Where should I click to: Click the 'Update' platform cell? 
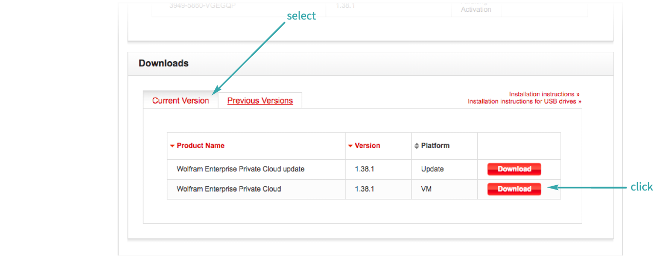[x=432, y=169]
